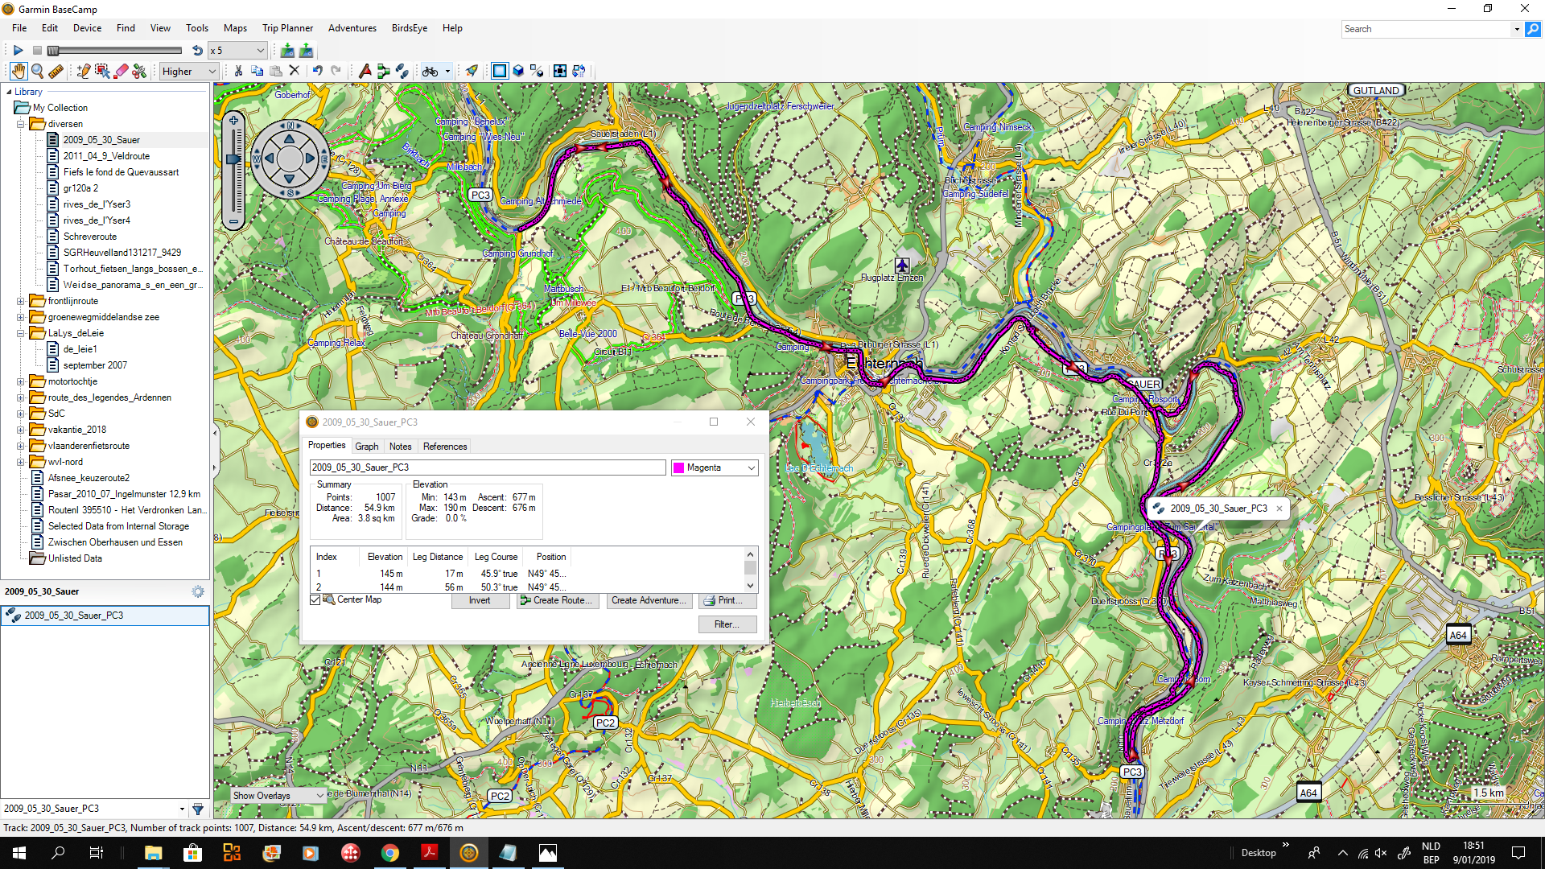Click the center map on selection icon
Screen dimensions: 1545x869
click(560, 71)
